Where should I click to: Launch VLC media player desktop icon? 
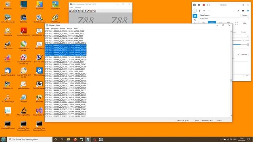[x=8, y=98]
